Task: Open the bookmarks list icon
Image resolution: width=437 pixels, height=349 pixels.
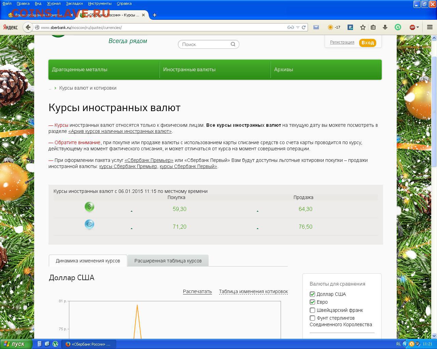Action: click(x=373, y=27)
